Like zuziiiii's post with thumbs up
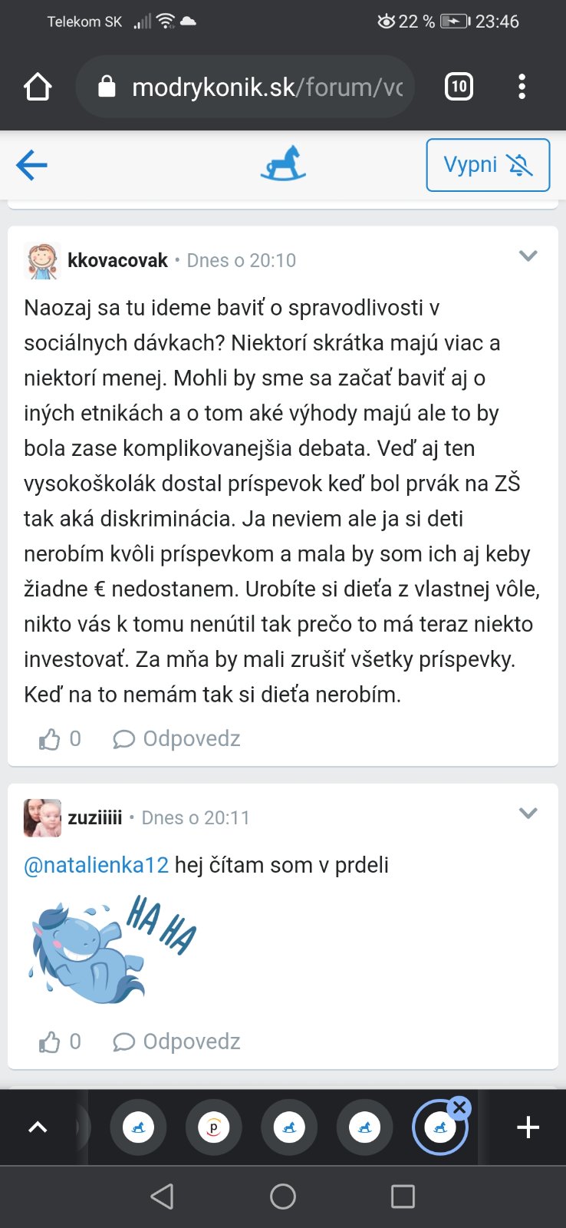566x1228 pixels. click(x=50, y=1041)
